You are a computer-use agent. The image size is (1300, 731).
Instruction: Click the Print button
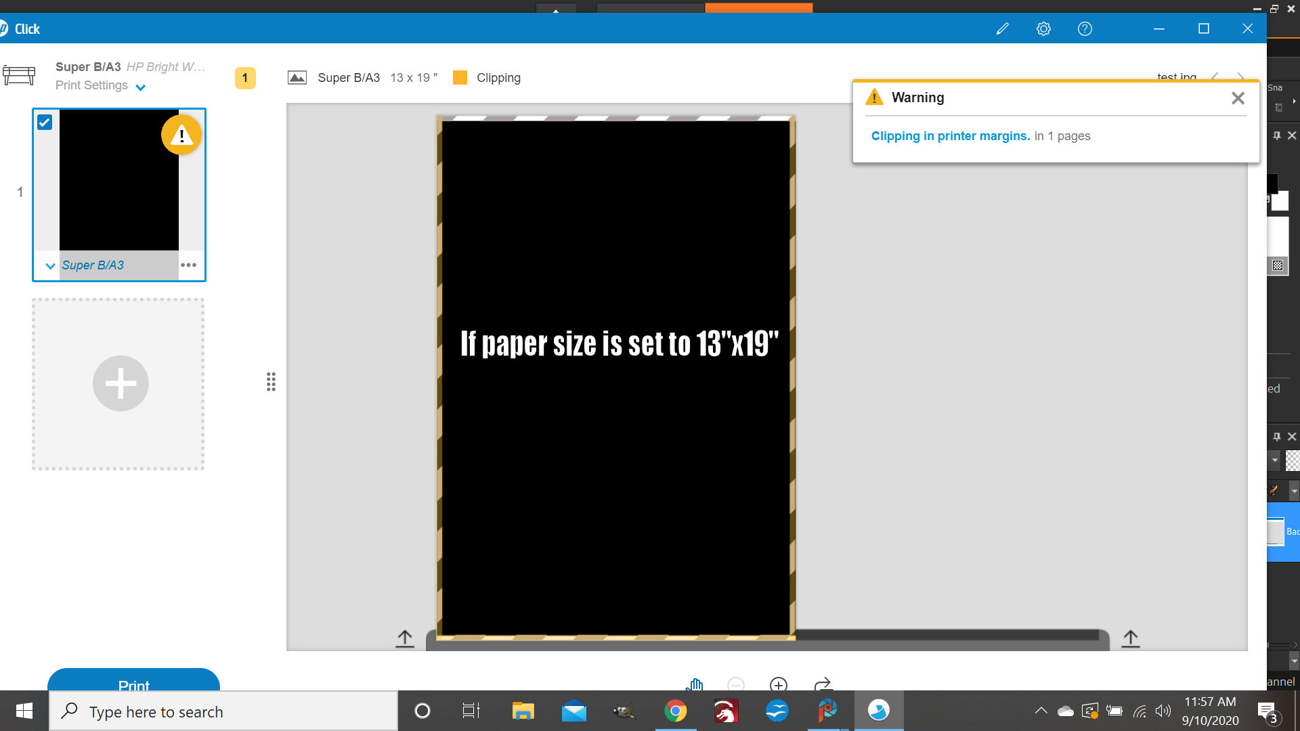click(x=133, y=686)
